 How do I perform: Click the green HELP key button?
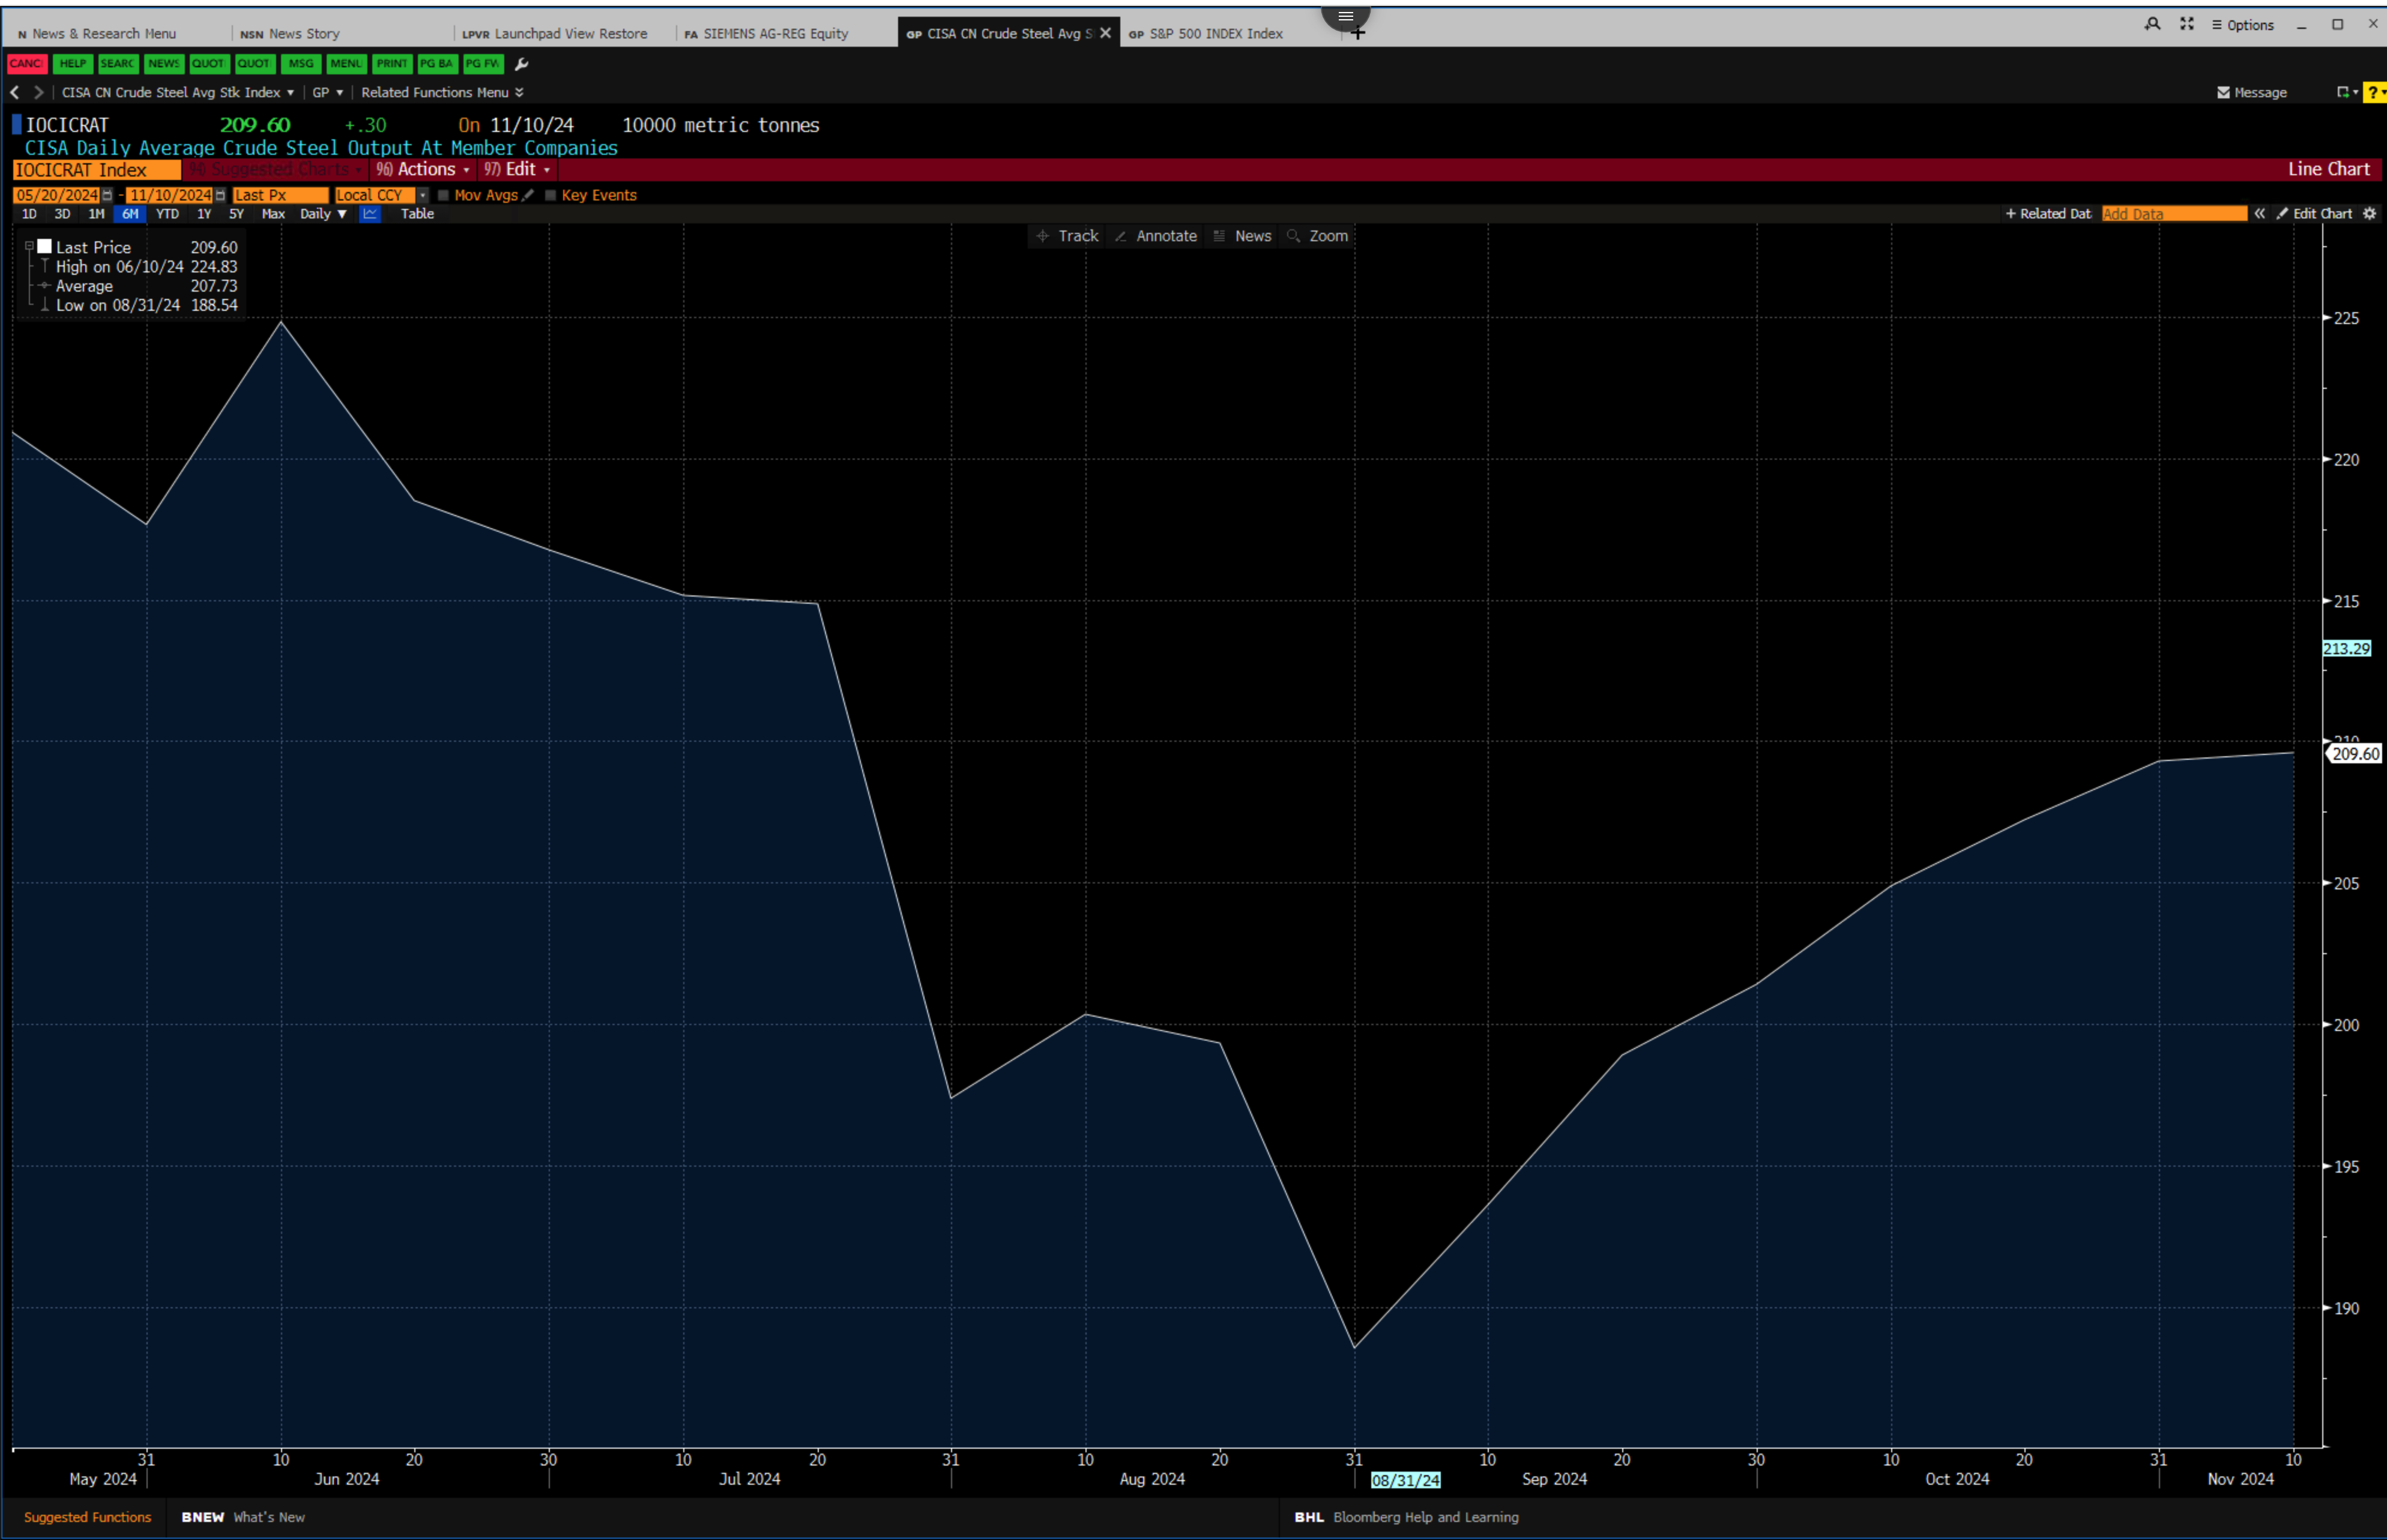tap(72, 64)
